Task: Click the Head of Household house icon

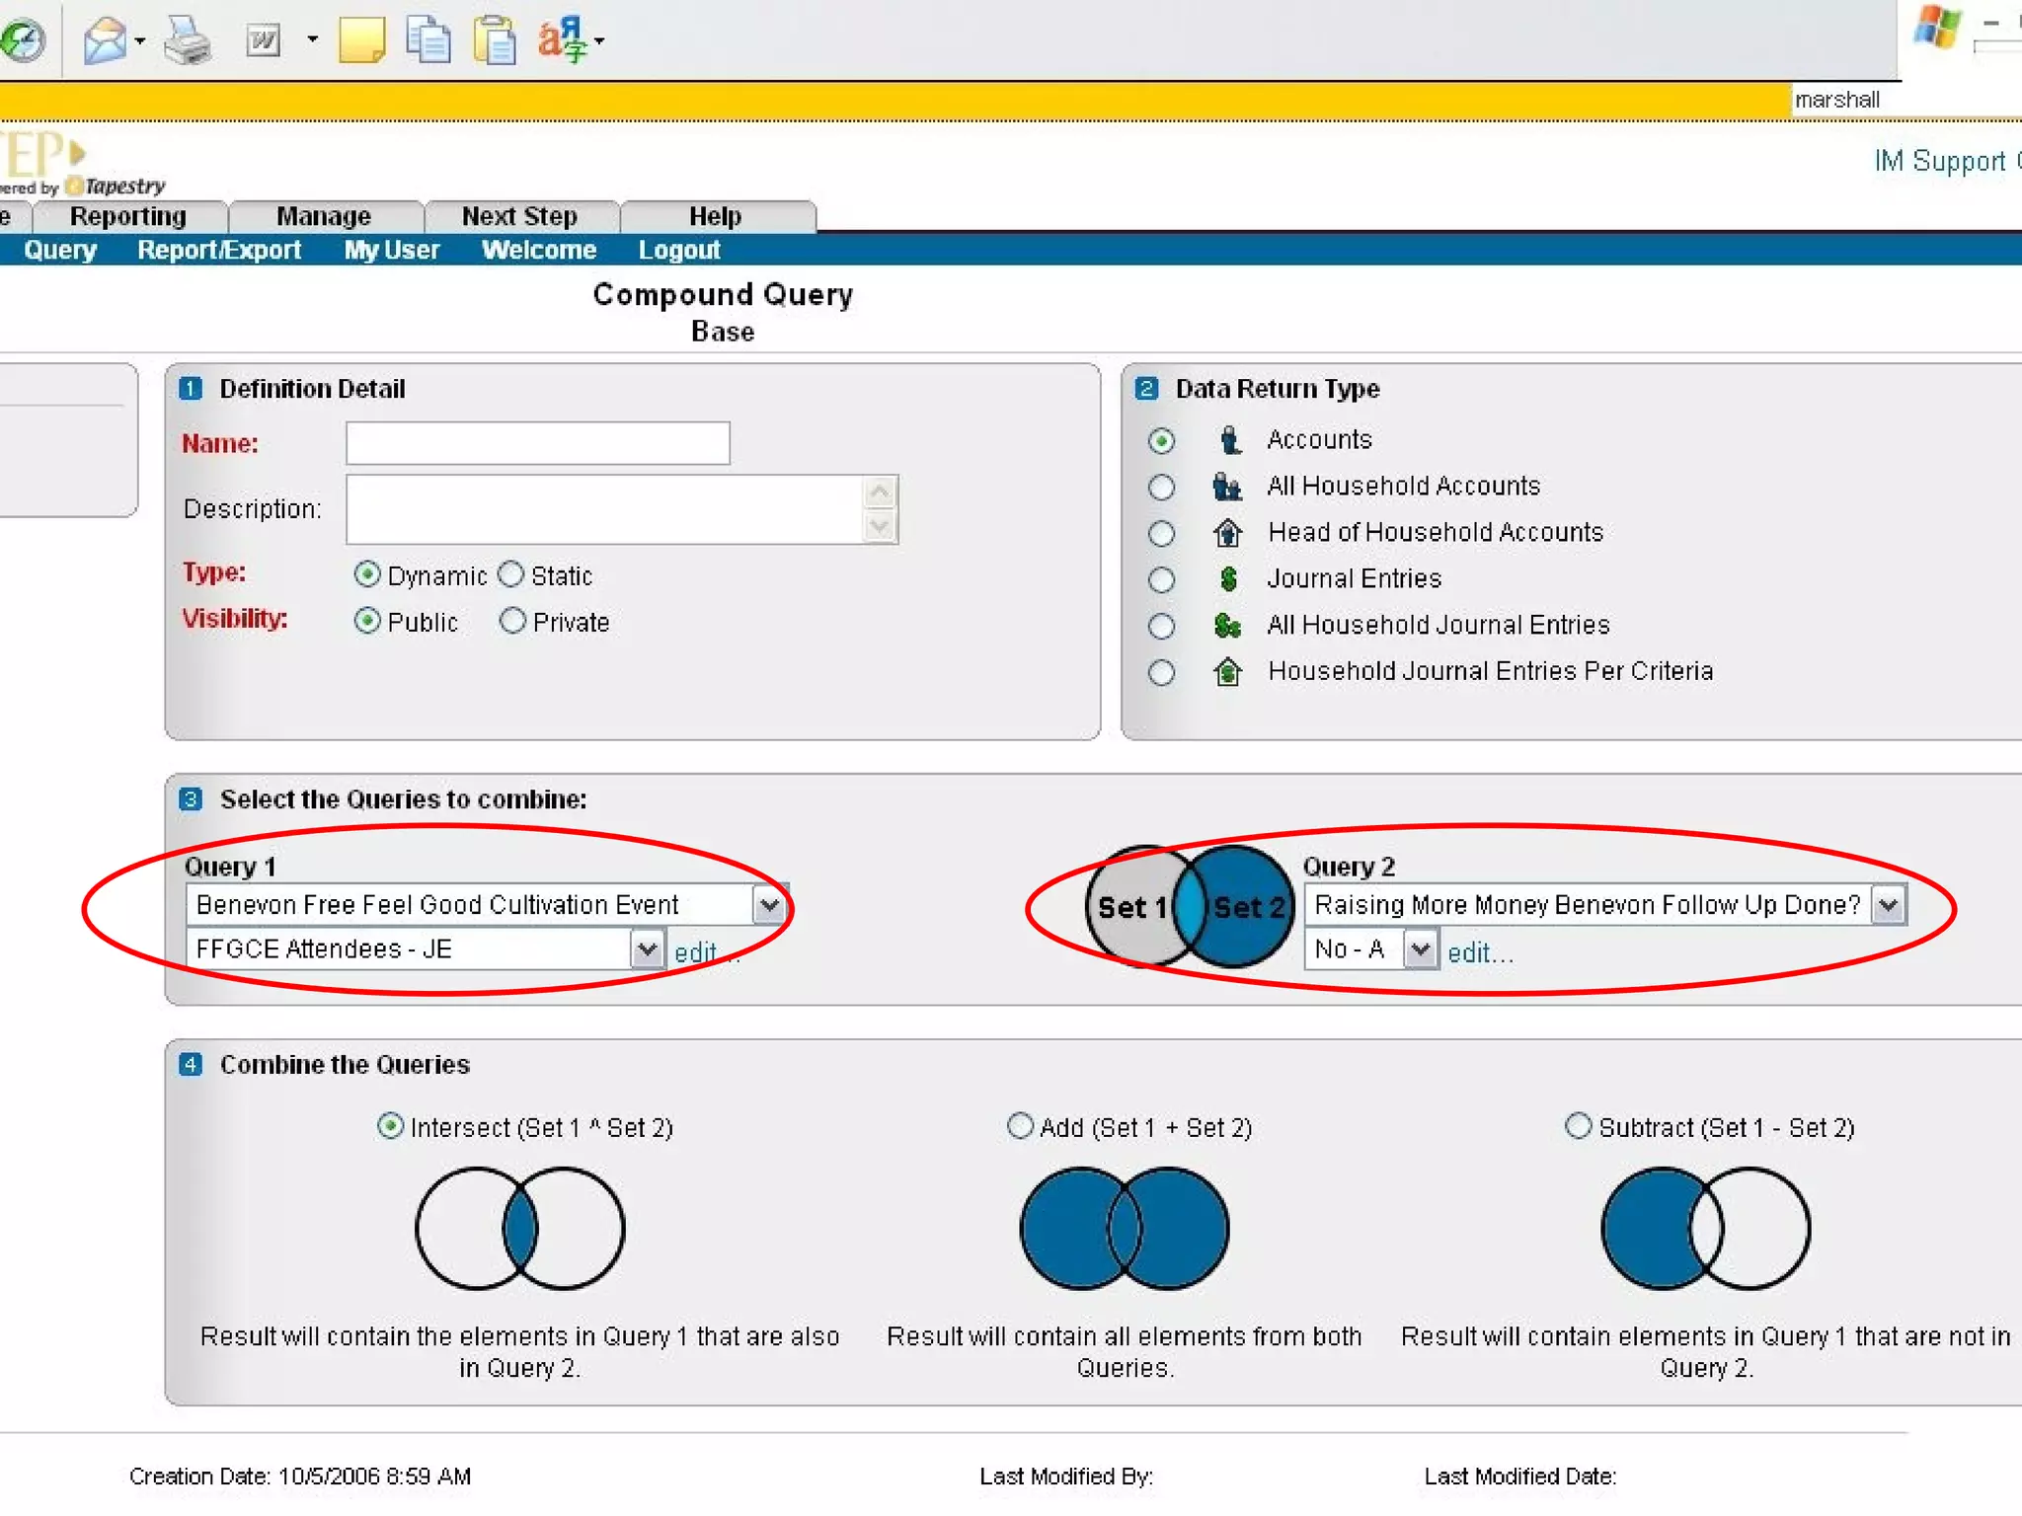Action: [x=1227, y=533]
